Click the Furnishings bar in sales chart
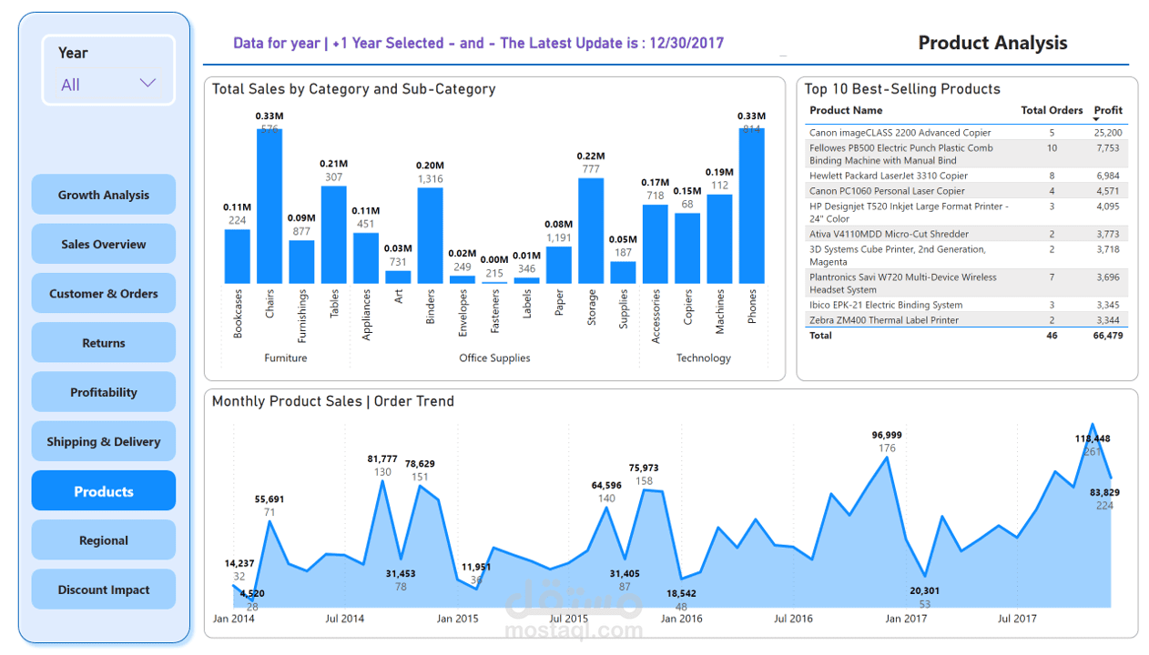 (301, 262)
